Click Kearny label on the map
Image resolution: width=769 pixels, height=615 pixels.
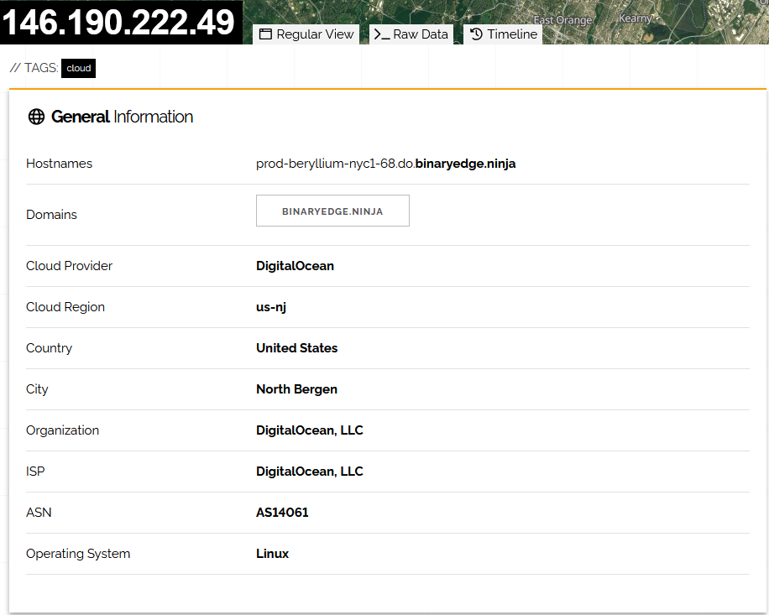pos(635,18)
